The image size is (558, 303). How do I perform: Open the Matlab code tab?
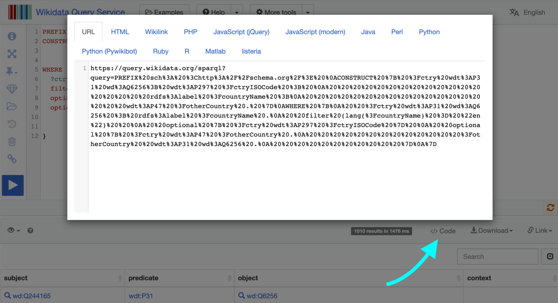coord(215,51)
